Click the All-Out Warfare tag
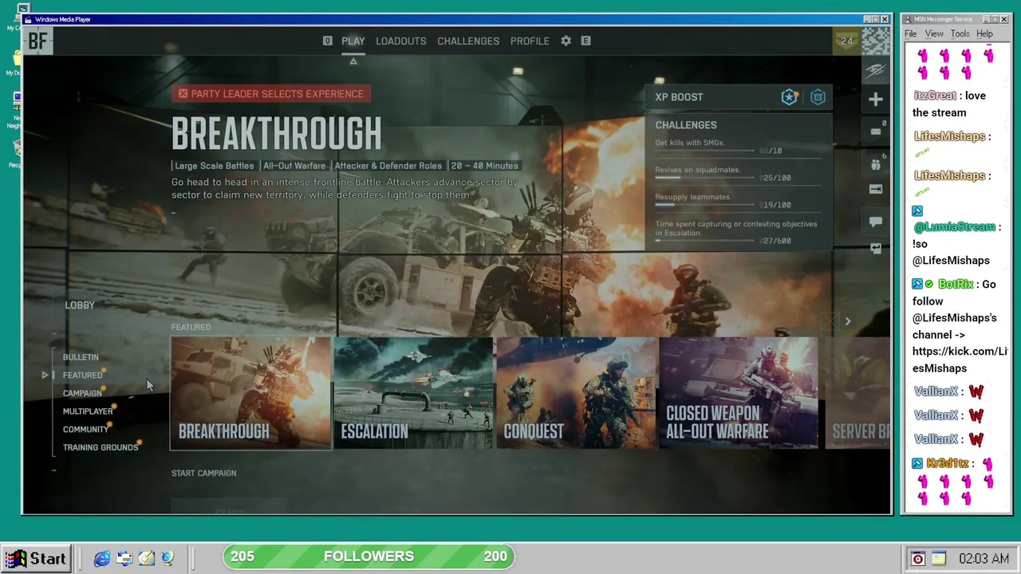 (294, 166)
